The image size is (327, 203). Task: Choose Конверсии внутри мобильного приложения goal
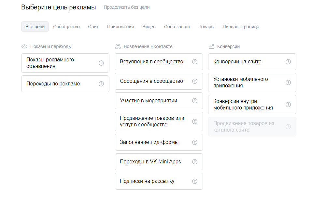[x=252, y=105]
